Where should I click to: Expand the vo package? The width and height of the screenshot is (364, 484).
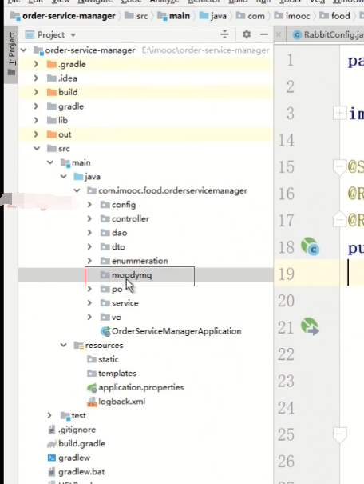pos(89,317)
